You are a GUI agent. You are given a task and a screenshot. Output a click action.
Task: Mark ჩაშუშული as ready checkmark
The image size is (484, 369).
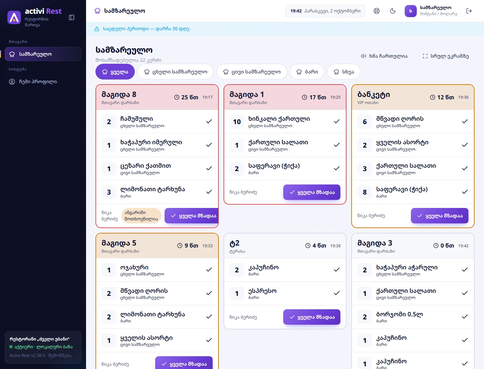pyautogui.click(x=209, y=121)
